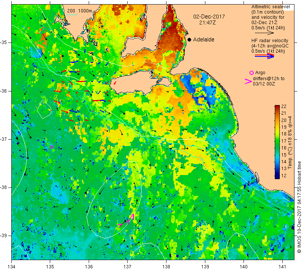This screenshot has width=302, height=271.
Task: Click the red and blue HF radar legend arrow
Action: 264,56
